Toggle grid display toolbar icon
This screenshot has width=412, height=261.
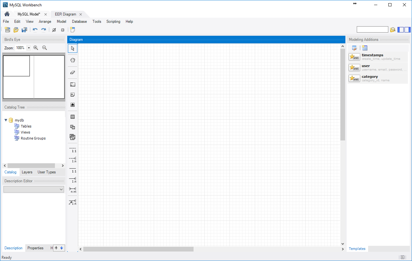click(54, 30)
